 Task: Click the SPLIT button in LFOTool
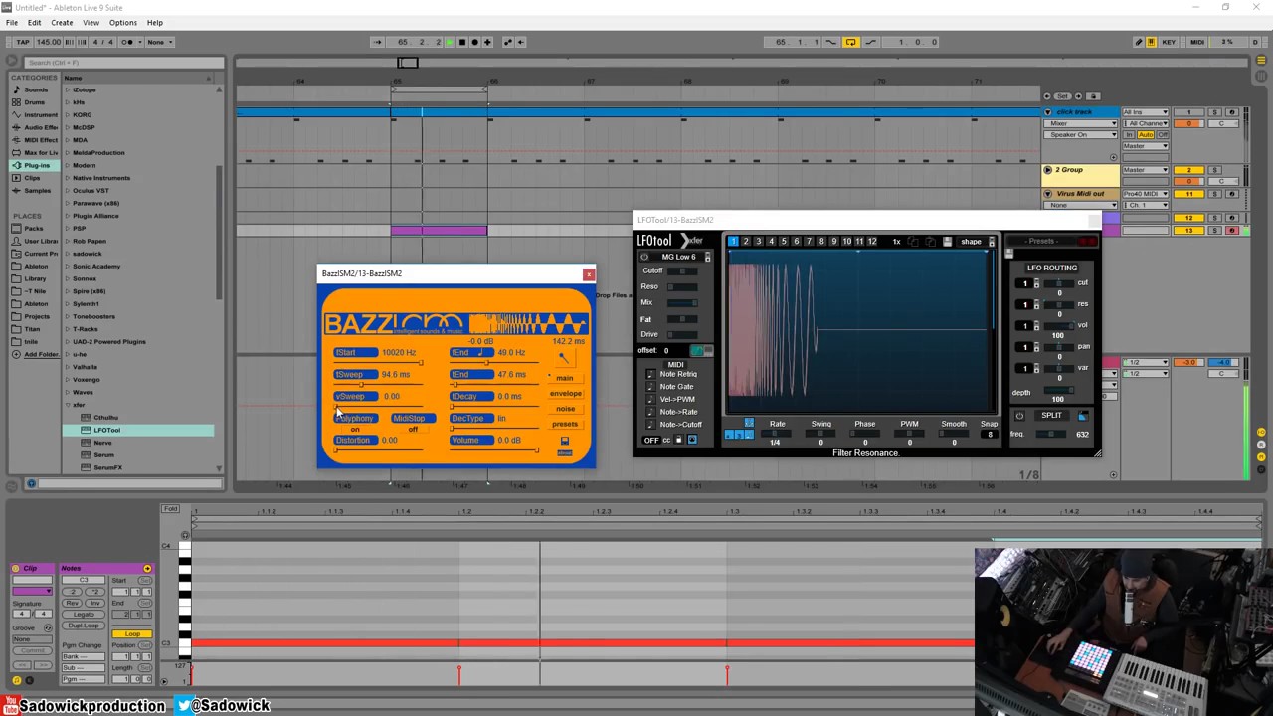[1051, 416]
